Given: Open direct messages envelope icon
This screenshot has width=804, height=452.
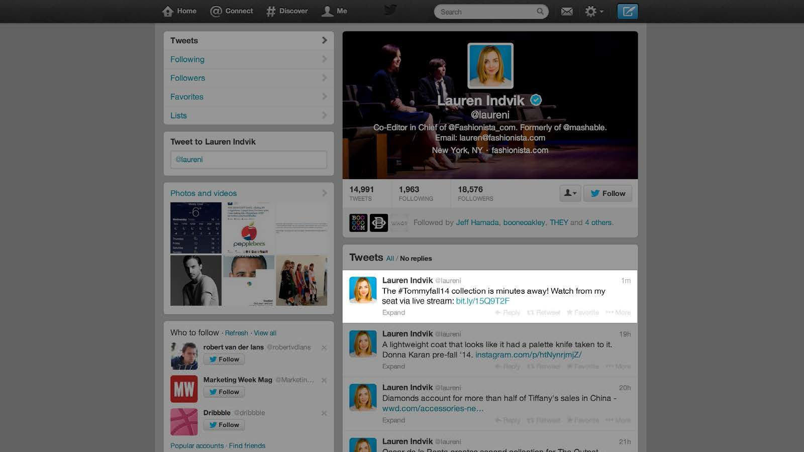Looking at the screenshot, I should pos(567,12).
